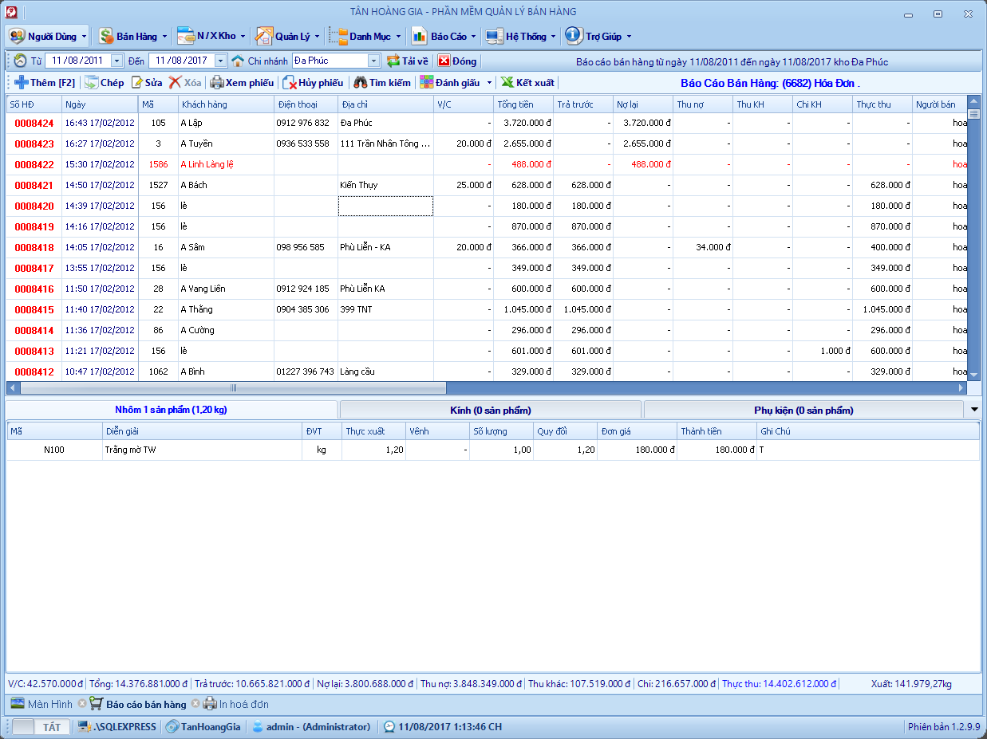Expand the Từ start date picker

117,61
